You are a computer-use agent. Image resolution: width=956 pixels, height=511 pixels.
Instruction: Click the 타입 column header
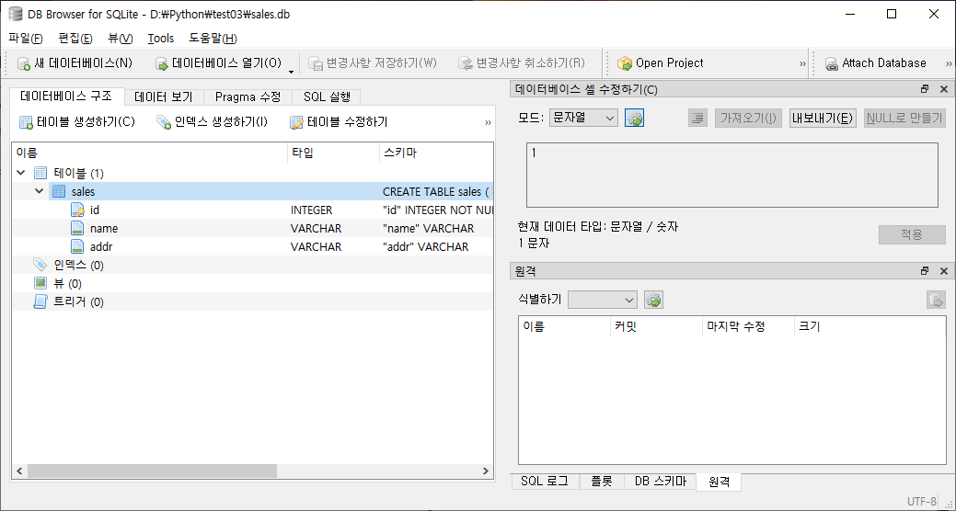point(333,153)
